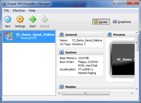Click the vertical scrollbar up arrow

tap(137, 32)
